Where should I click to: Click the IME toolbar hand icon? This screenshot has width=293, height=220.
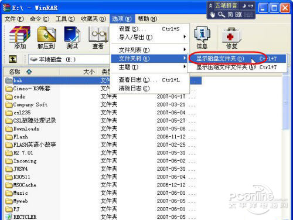pos(212,15)
